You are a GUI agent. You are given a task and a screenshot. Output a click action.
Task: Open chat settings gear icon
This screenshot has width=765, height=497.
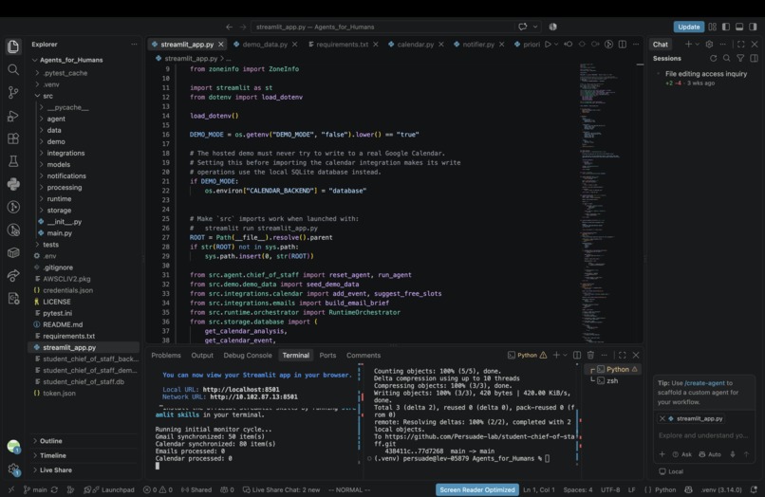[709, 45]
